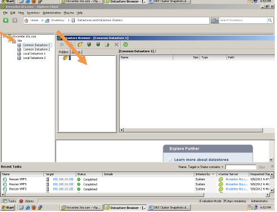Open the 'Name, Target or Status contains' dropdown

pos(222,167)
